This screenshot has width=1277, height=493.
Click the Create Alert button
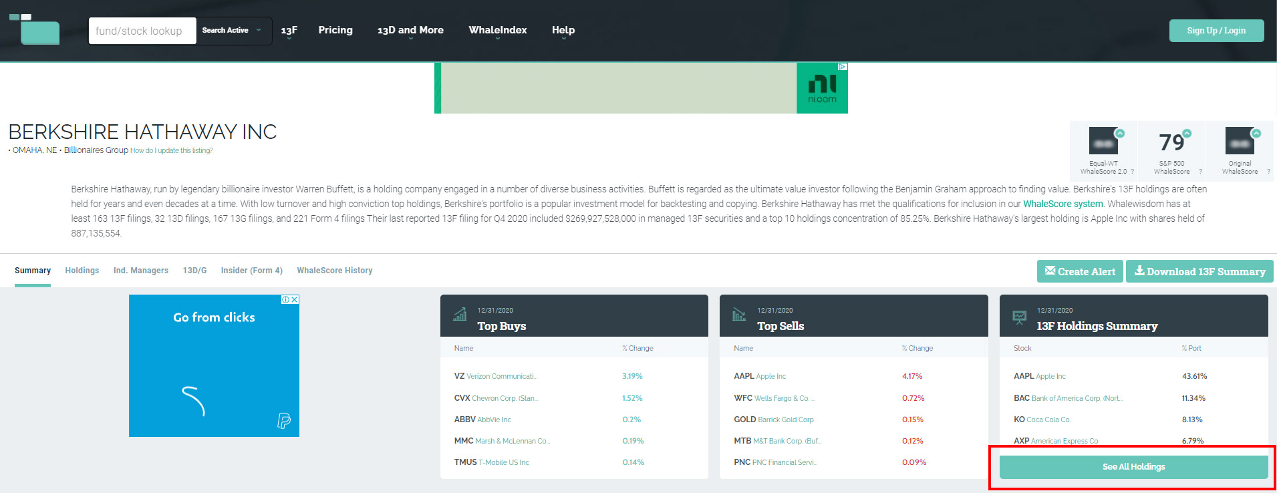pos(1080,271)
